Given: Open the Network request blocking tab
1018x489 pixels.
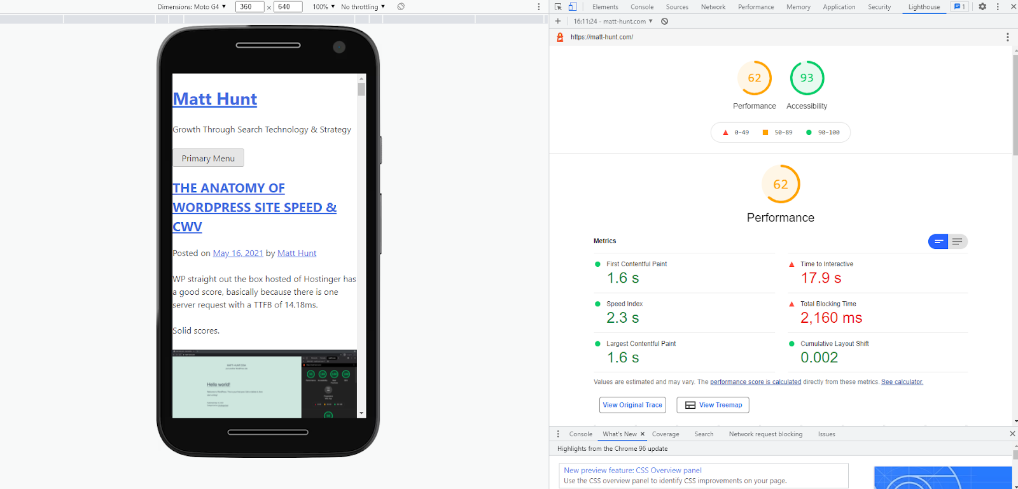Looking at the screenshot, I should click(765, 434).
